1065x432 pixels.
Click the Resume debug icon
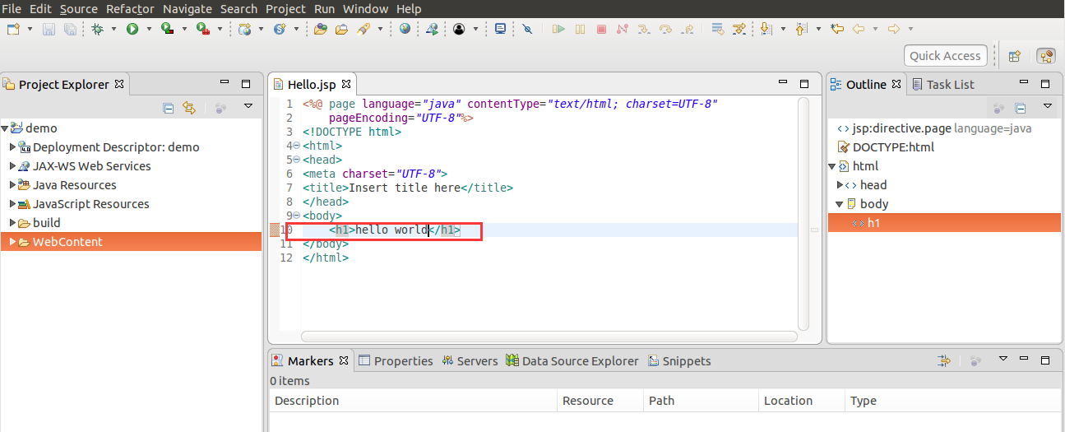coord(559,29)
